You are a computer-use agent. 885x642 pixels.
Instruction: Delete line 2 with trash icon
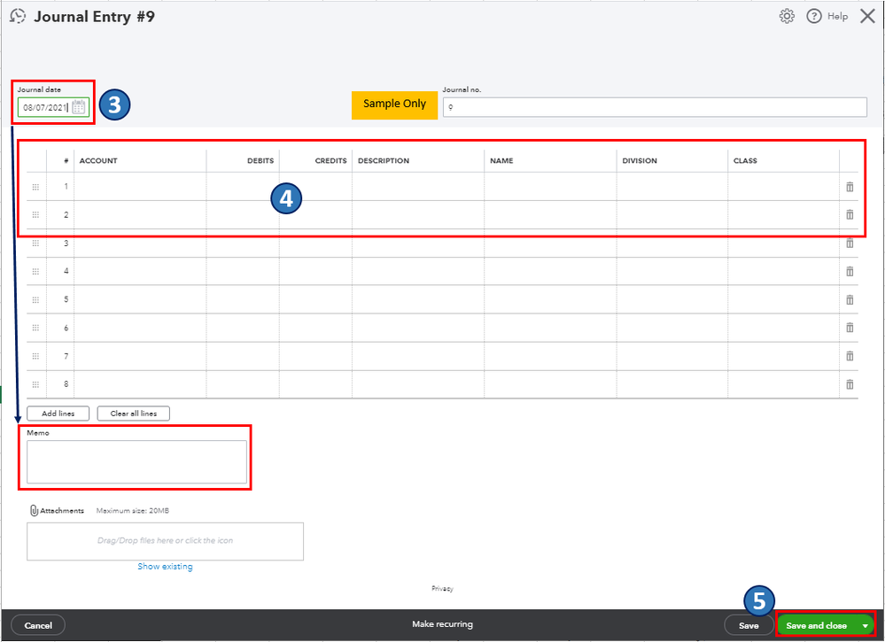pos(850,214)
